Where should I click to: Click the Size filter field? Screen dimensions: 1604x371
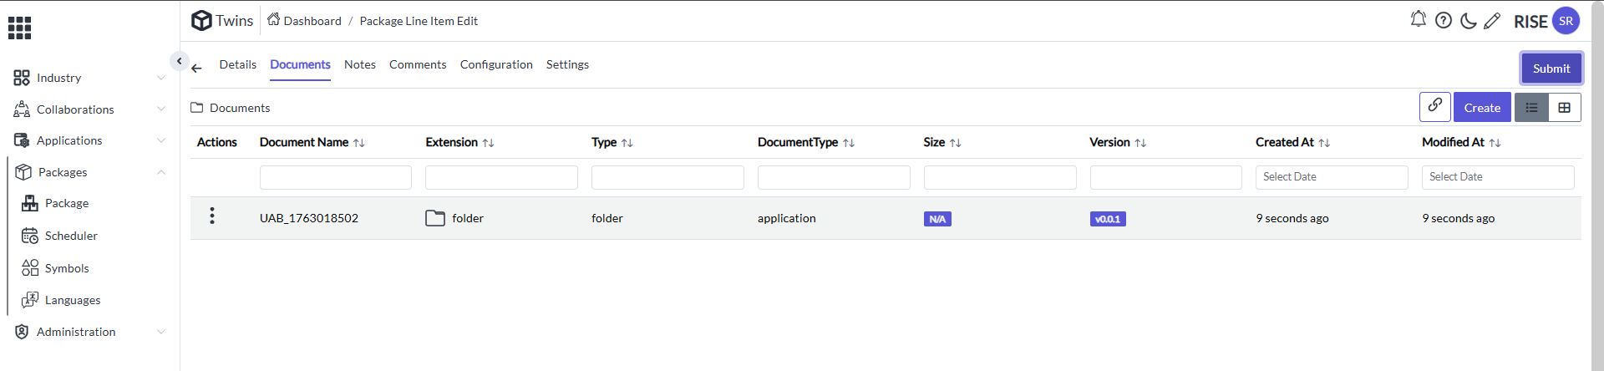pyautogui.click(x=1000, y=177)
